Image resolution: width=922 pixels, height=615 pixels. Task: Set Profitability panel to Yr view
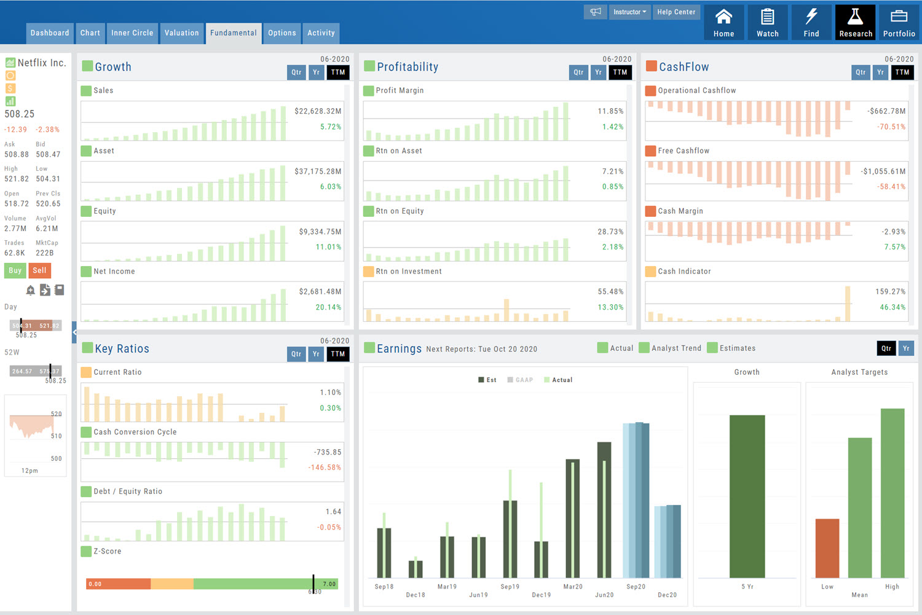[x=598, y=72]
